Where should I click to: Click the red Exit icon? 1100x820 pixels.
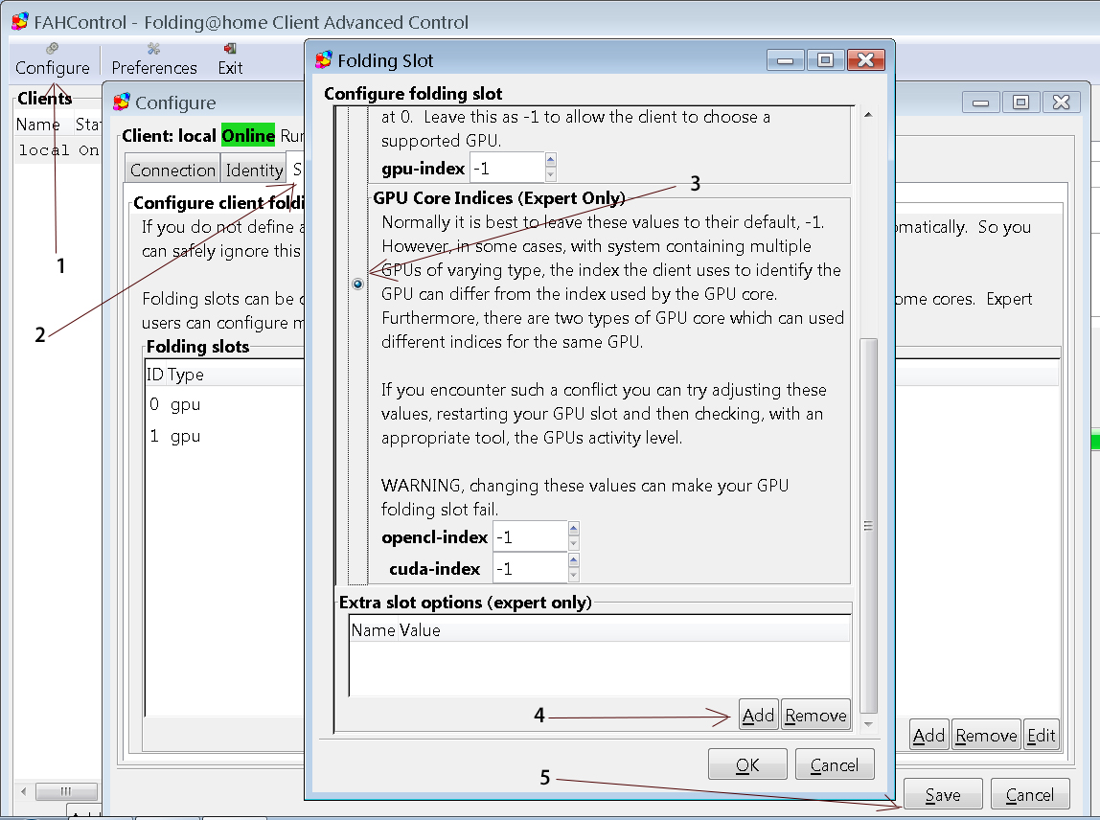[229, 49]
